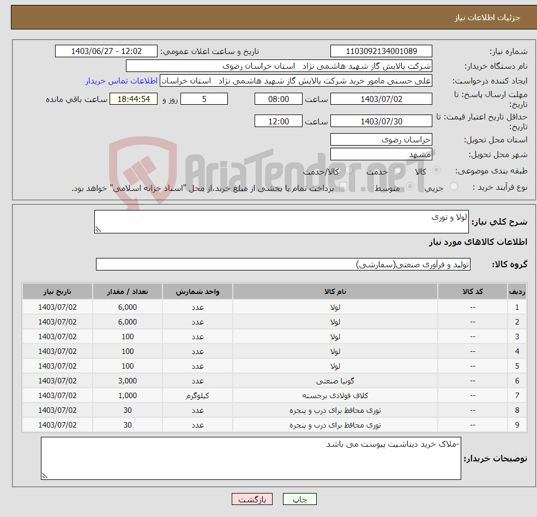Click the price validity time 12:00 field
The width and height of the screenshot is (537, 517).
coord(279,121)
